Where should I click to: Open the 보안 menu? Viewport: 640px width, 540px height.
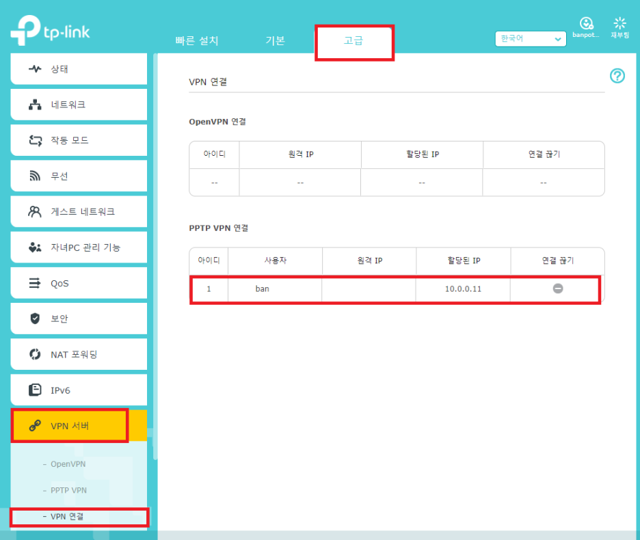(79, 319)
